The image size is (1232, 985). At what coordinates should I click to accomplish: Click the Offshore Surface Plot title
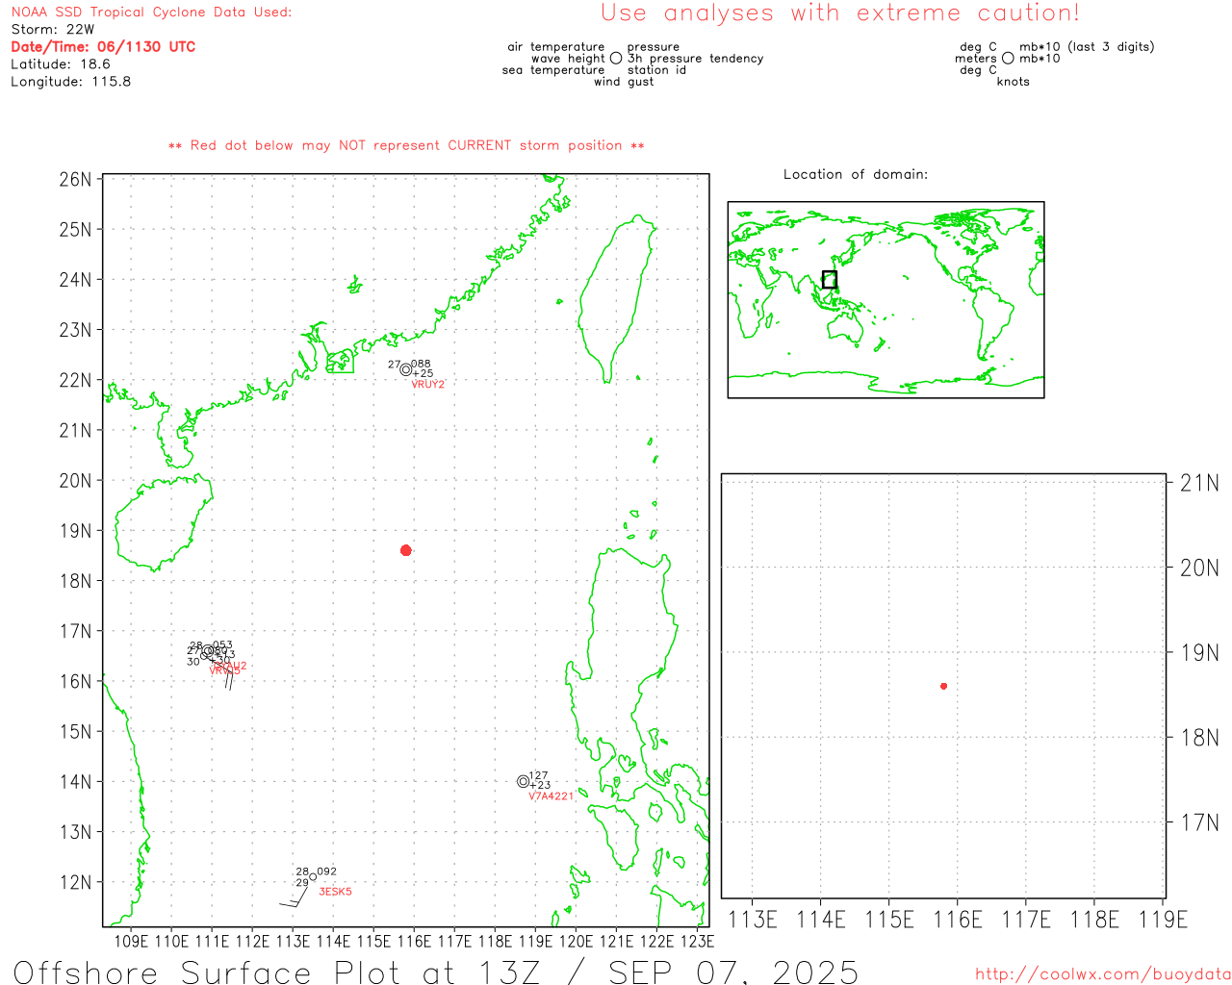click(436, 972)
